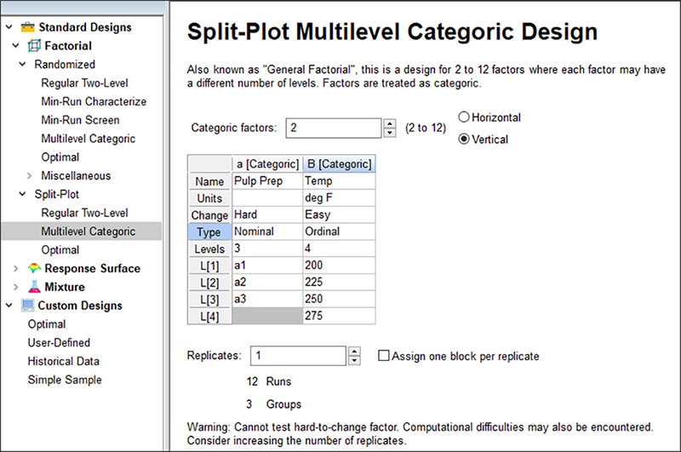Increase the Categoric factors stepper value

391,123
